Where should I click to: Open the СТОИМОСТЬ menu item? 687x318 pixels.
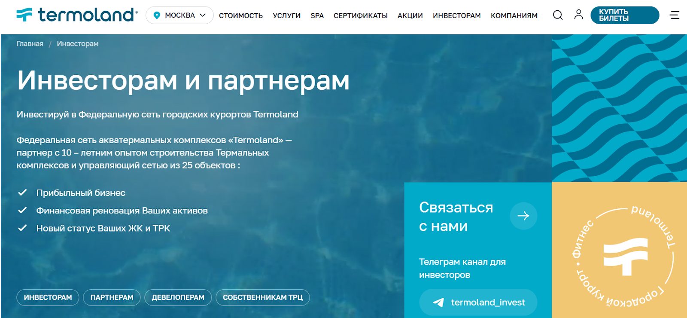(241, 15)
